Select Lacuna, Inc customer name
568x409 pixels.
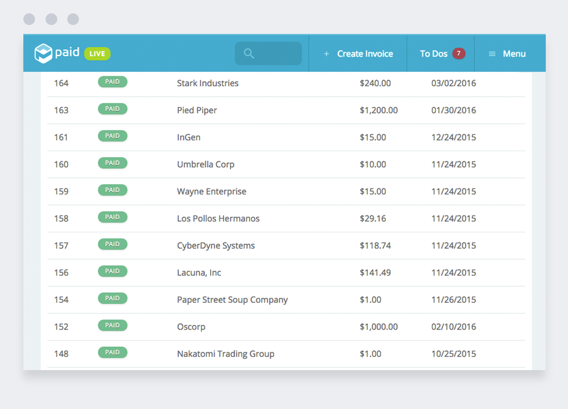(199, 272)
